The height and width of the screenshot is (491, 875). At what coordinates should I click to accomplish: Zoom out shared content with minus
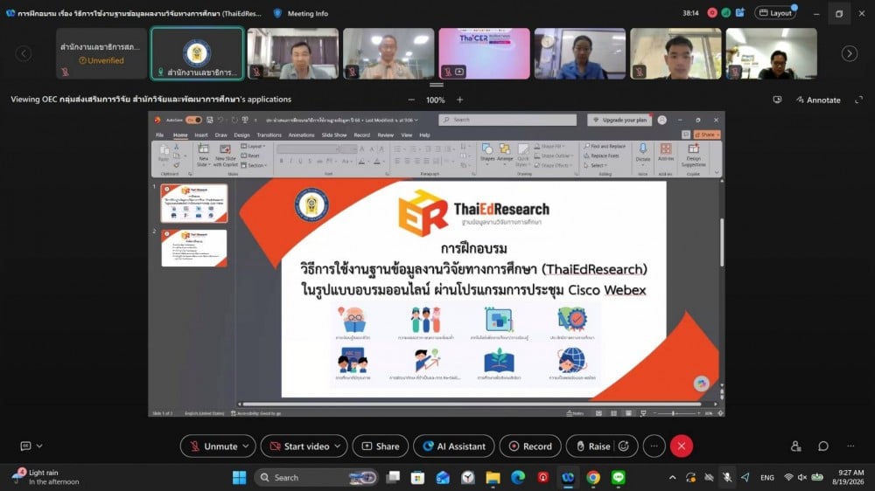pyautogui.click(x=411, y=100)
